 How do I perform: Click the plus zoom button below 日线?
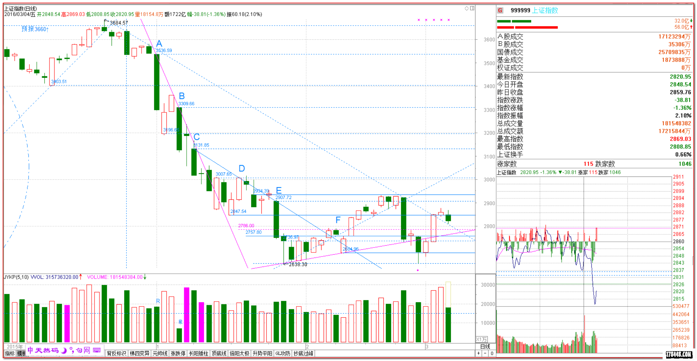tap(478, 353)
